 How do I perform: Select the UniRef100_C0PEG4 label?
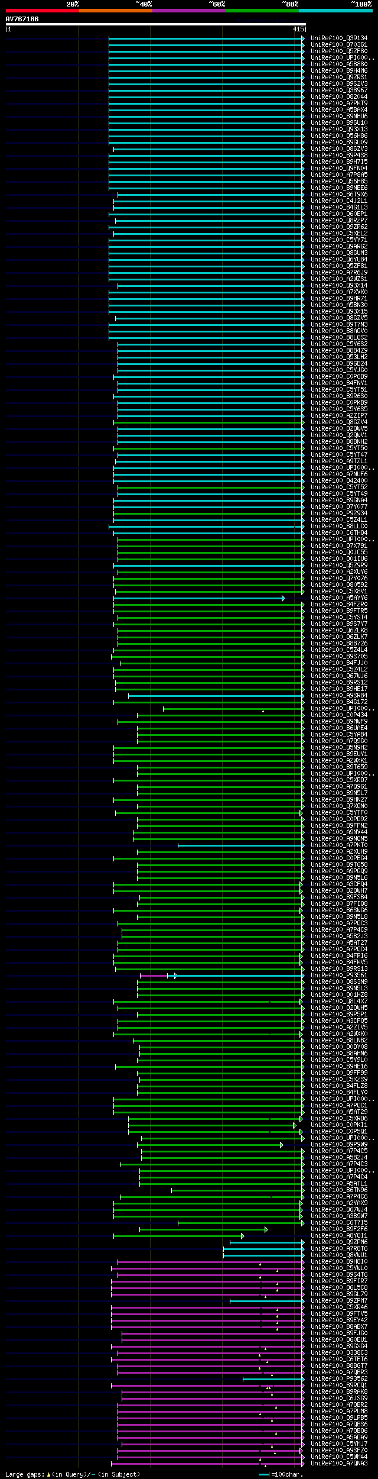(339, 858)
